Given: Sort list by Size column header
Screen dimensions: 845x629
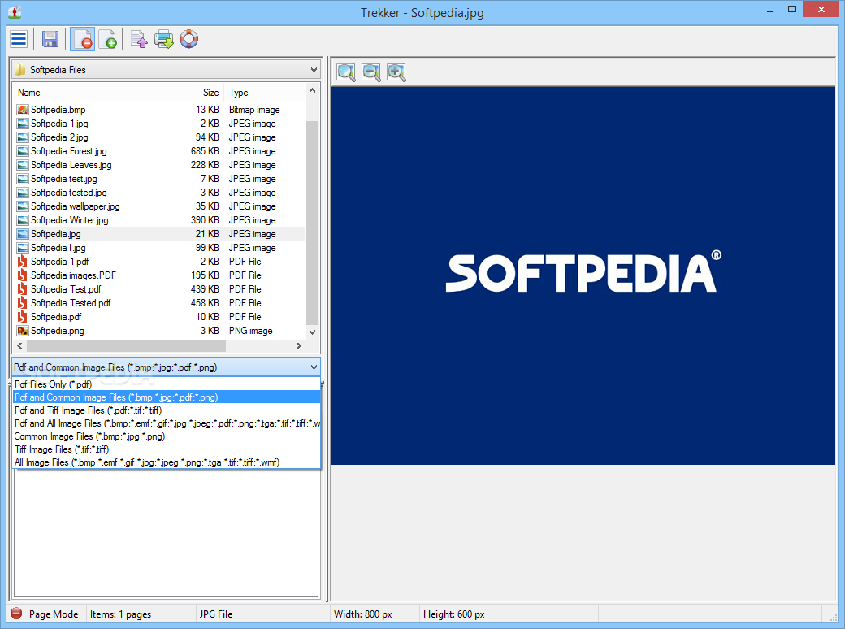Looking at the screenshot, I should point(195,93).
